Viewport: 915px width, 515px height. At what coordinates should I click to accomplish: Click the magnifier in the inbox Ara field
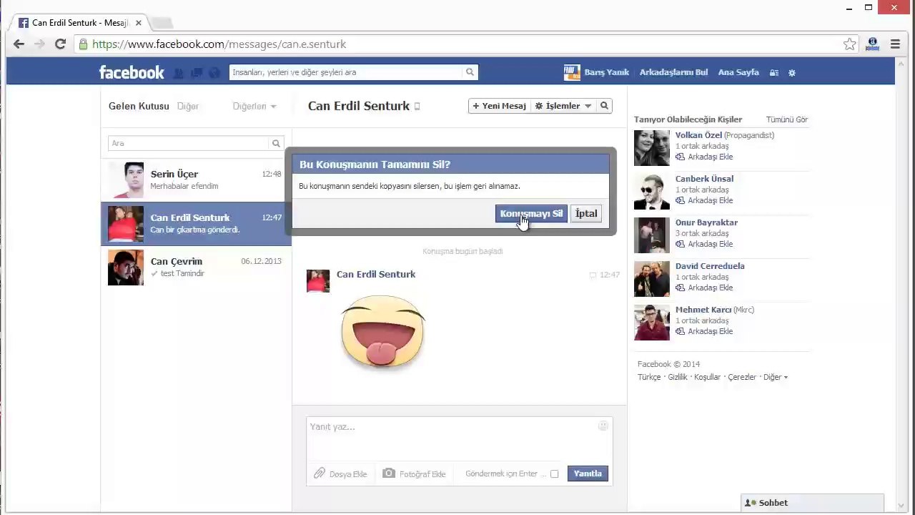[276, 143]
